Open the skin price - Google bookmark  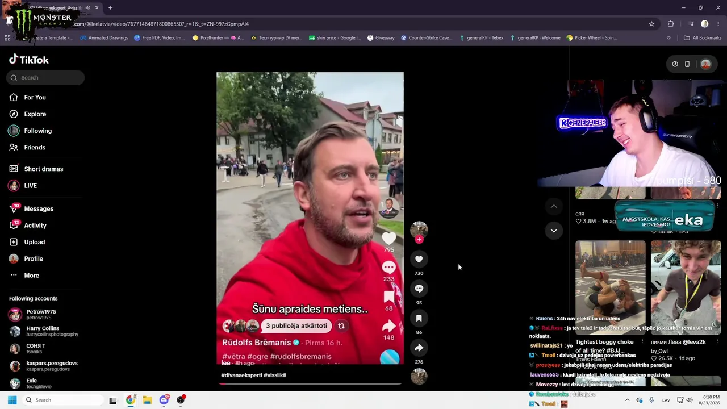pos(335,38)
